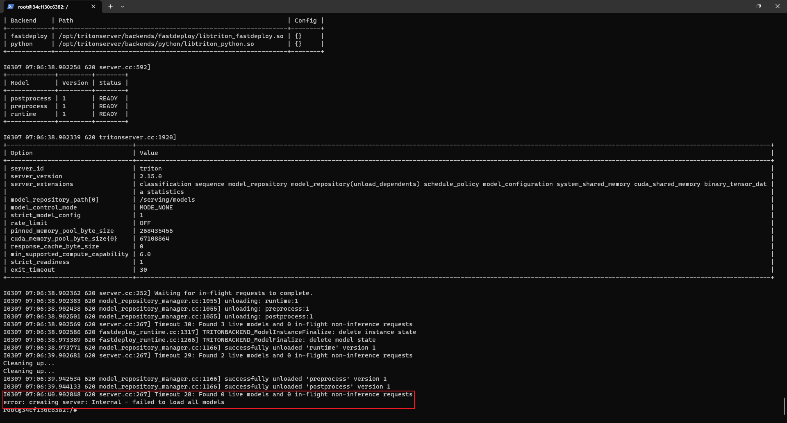This screenshot has width=787, height=423.
Task: Click 'Waiting for in-flight requests' log line
Action: click(158, 293)
